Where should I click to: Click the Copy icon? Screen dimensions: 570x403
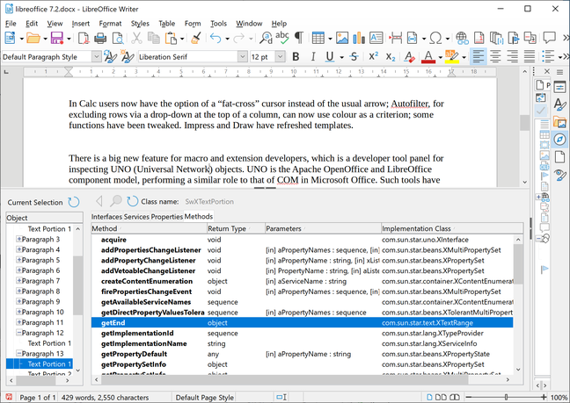click(153, 38)
